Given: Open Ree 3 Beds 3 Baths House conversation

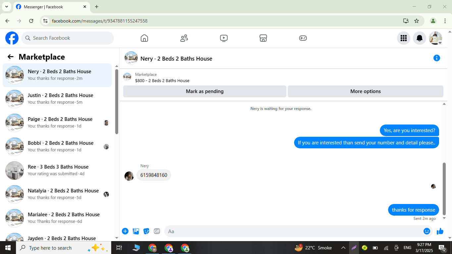Looking at the screenshot, I should coord(57,171).
